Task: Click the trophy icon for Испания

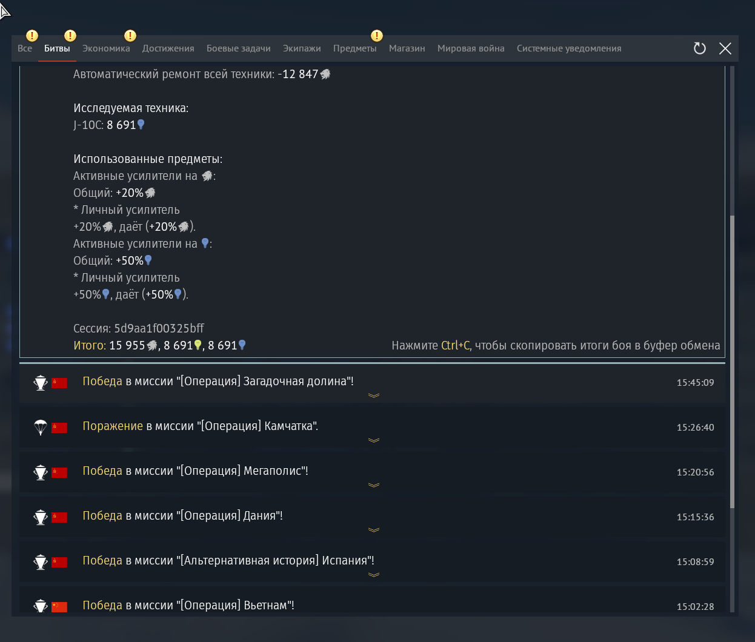Action: point(41,562)
